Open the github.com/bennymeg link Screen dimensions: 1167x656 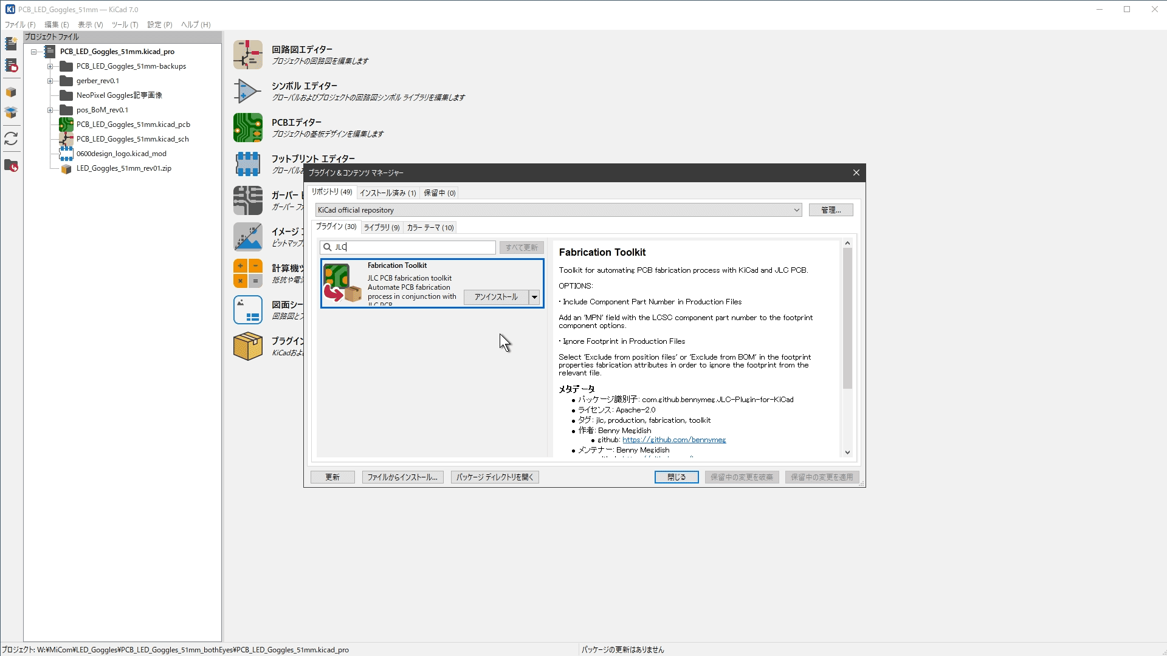(x=673, y=440)
